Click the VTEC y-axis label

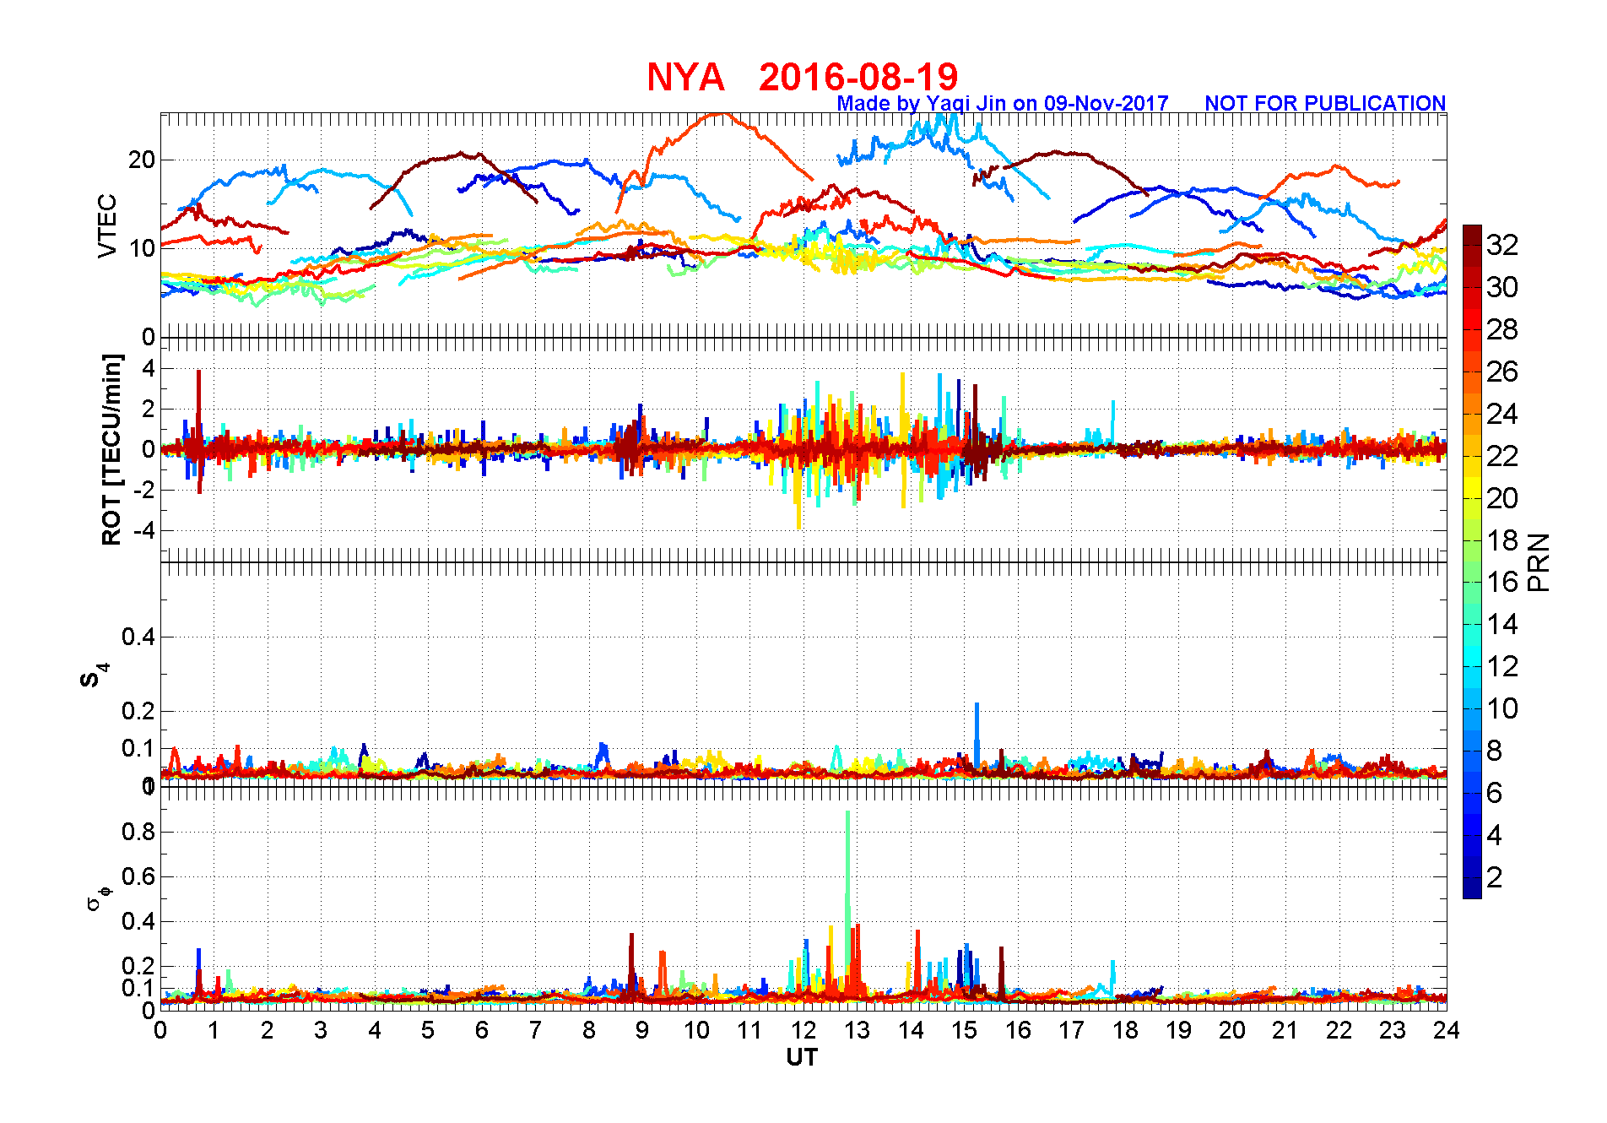107,226
